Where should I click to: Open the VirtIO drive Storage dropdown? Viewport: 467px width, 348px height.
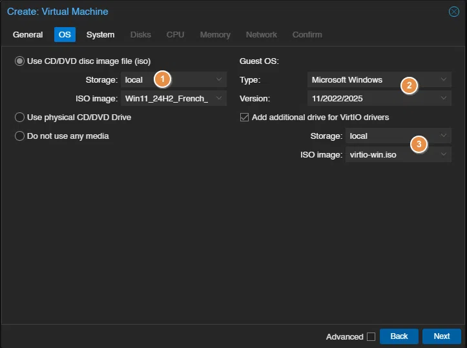click(x=444, y=136)
